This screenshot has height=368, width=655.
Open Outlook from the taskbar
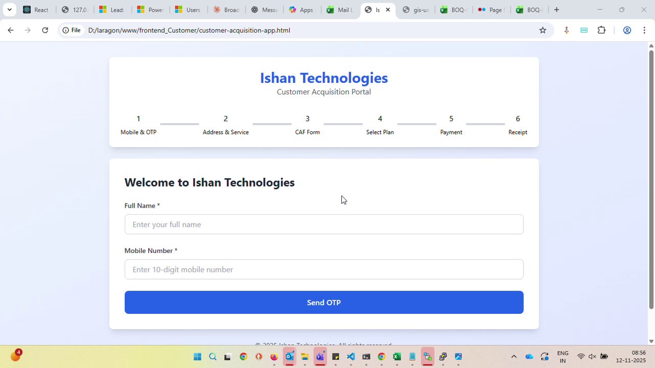(x=289, y=357)
